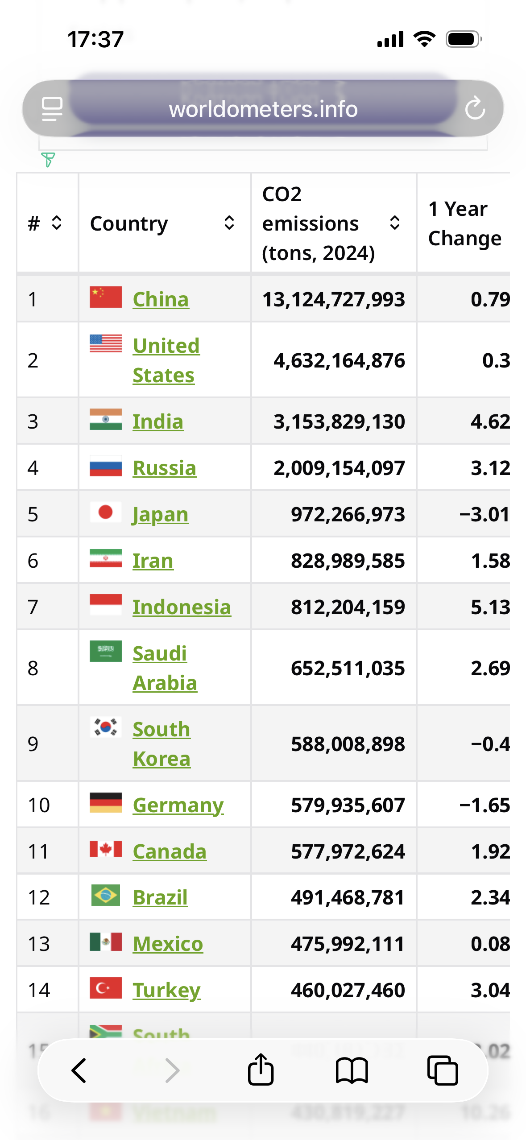Open the reader/page menu icon
The image size is (526, 1140).
pyautogui.click(x=52, y=108)
